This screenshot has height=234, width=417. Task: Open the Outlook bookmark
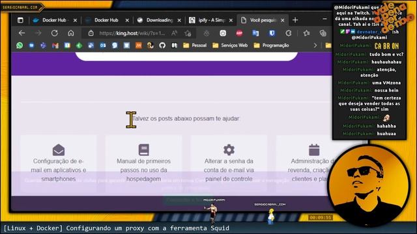point(103,45)
